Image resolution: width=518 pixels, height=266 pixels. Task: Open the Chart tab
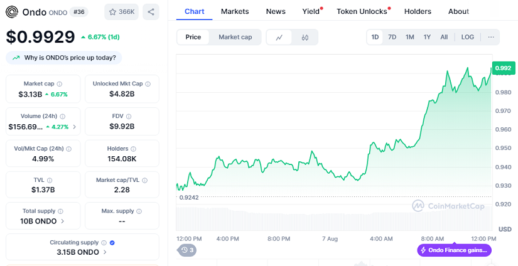194,11
